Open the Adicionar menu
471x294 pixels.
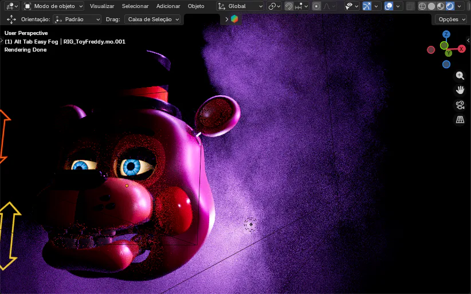coord(168,6)
